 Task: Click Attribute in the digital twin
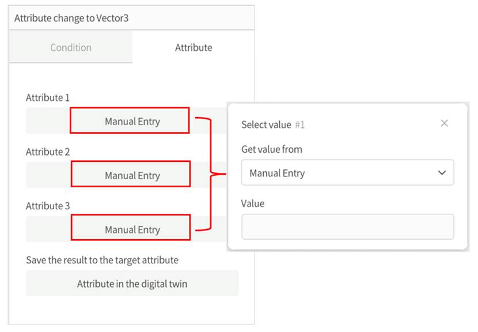pos(132,284)
